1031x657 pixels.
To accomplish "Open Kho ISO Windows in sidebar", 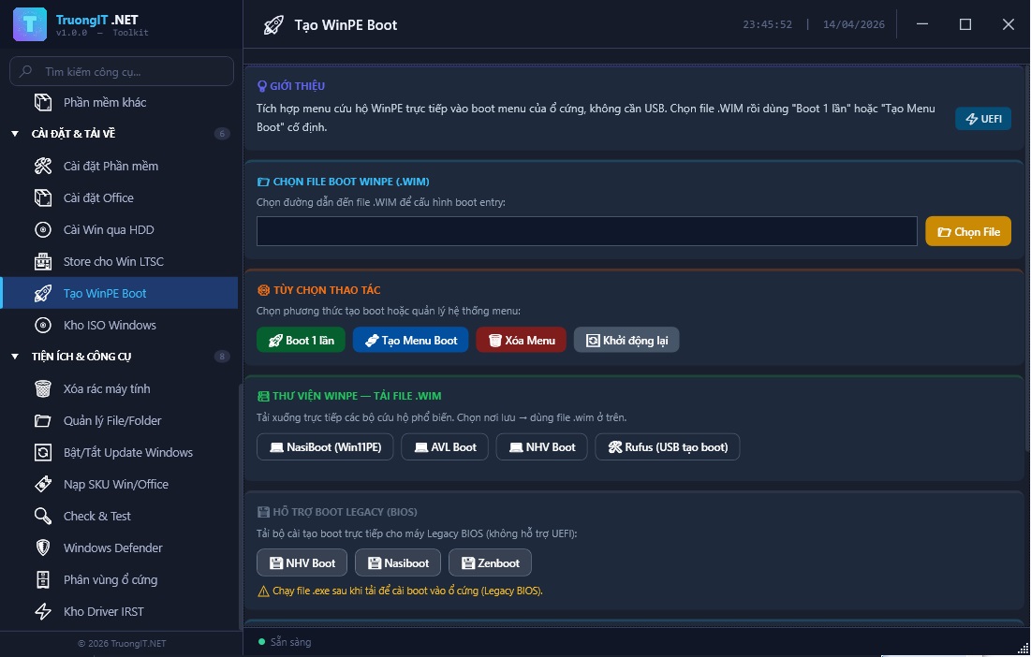I will coord(110,326).
